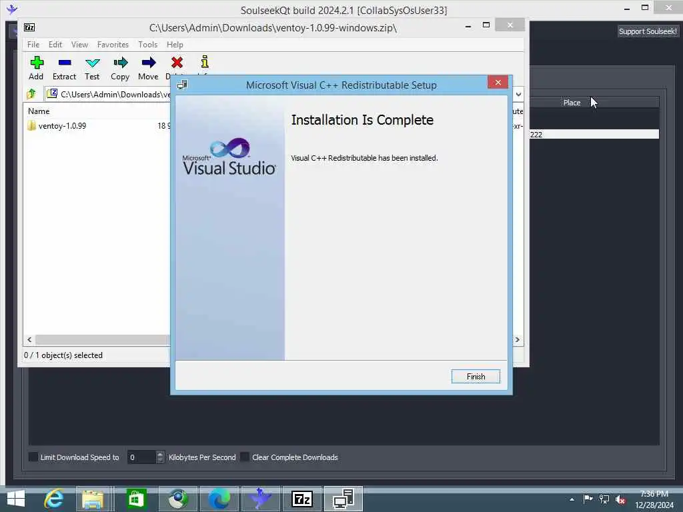Open the 7-Zip address bar dropdown
The height and width of the screenshot is (512, 683).
[518, 94]
